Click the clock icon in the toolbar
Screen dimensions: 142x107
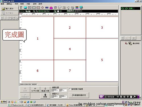[43, 8]
